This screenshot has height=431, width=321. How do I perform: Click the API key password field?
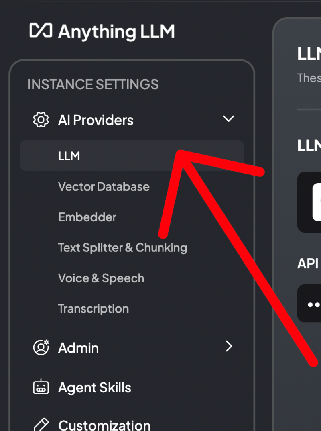309,303
